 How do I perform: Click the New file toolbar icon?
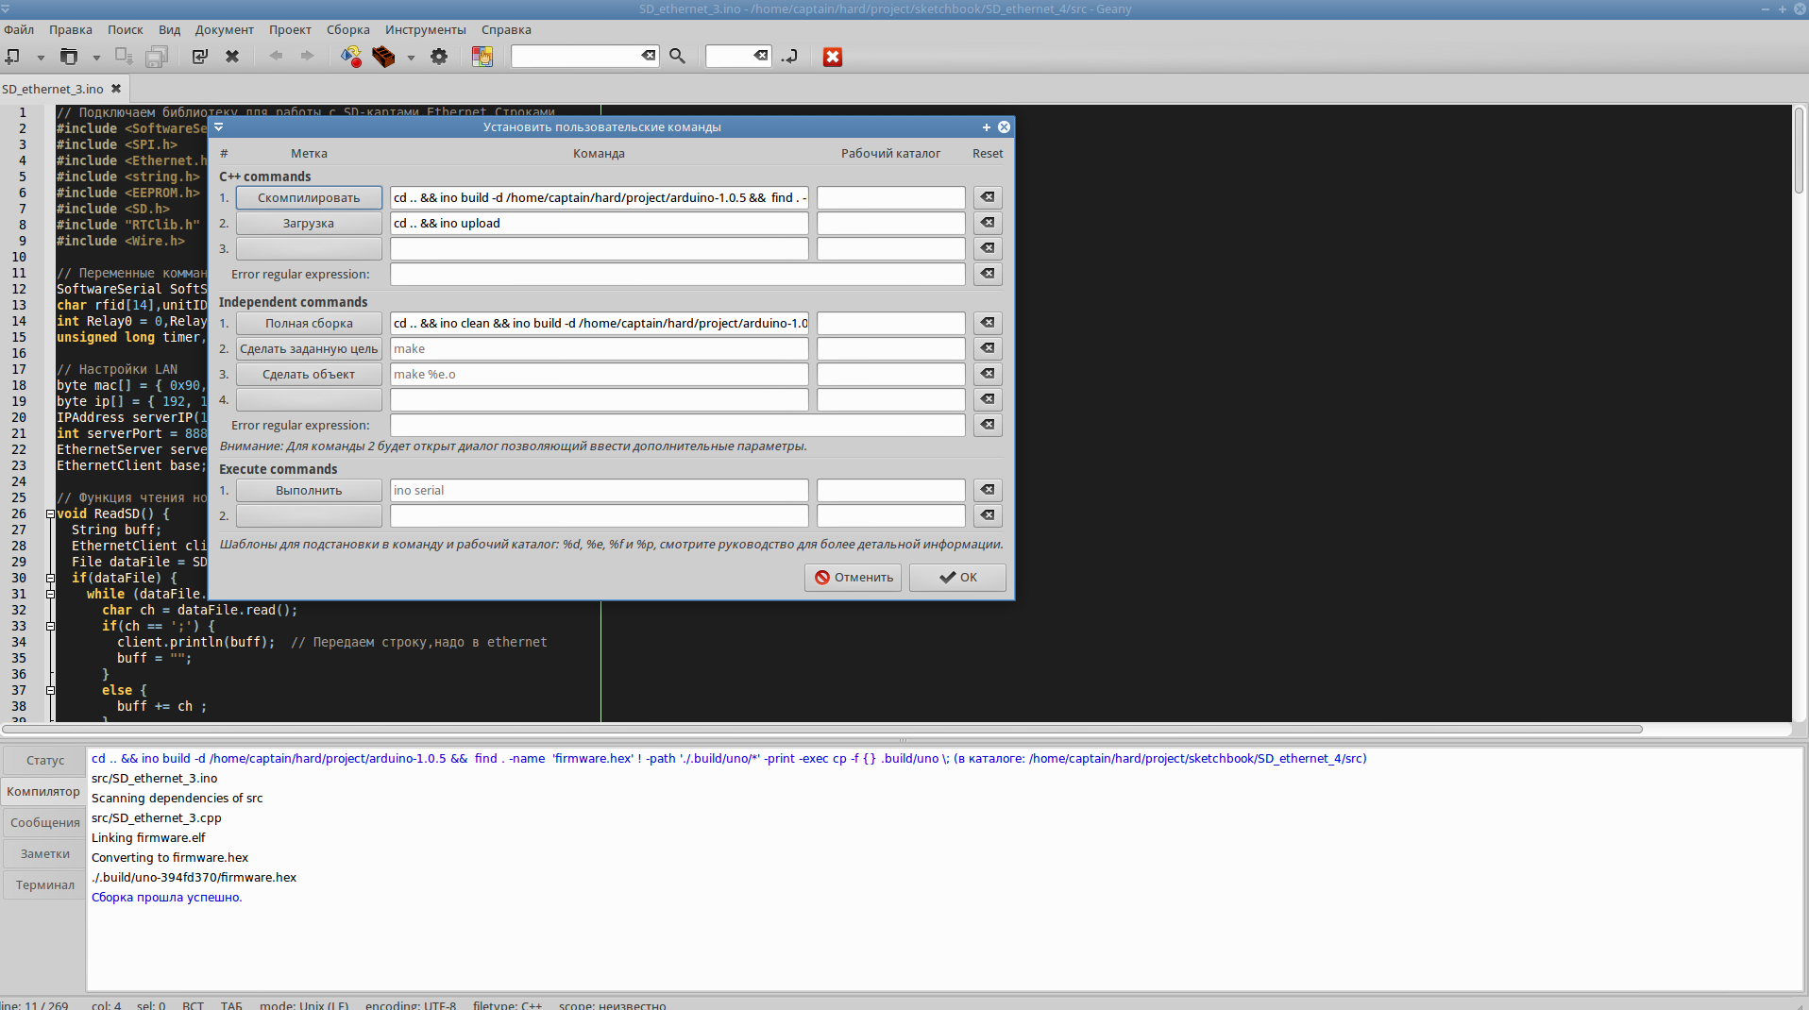coord(13,57)
